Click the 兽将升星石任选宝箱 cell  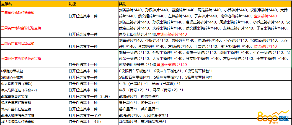click(34, 103)
